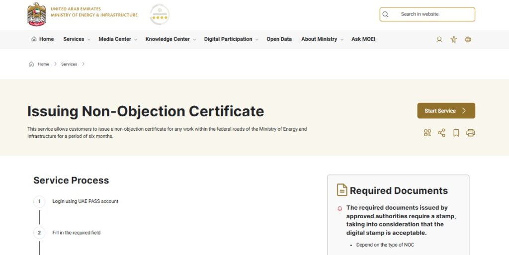Open the About Ministry menu
The image size is (509, 255).
coord(319,39)
